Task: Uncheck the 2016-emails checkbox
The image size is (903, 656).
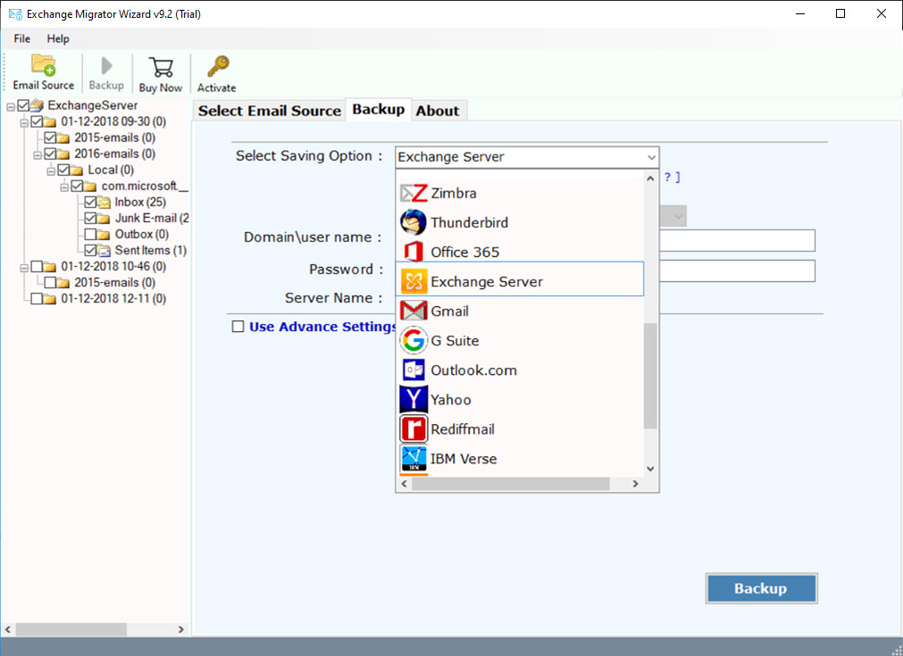Action: tap(50, 154)
